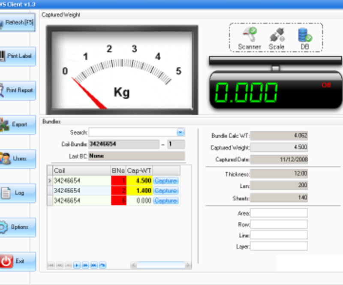The image size is (343, 285).
Task: Click Capture link for bundle 1
Action: (x=166, y=181)
